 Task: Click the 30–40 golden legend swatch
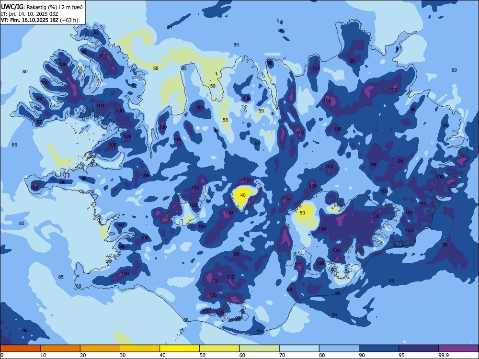[140, 348]
